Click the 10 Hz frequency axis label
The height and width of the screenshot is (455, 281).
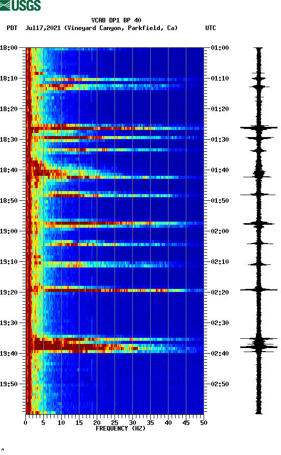[x=61, y=423]
